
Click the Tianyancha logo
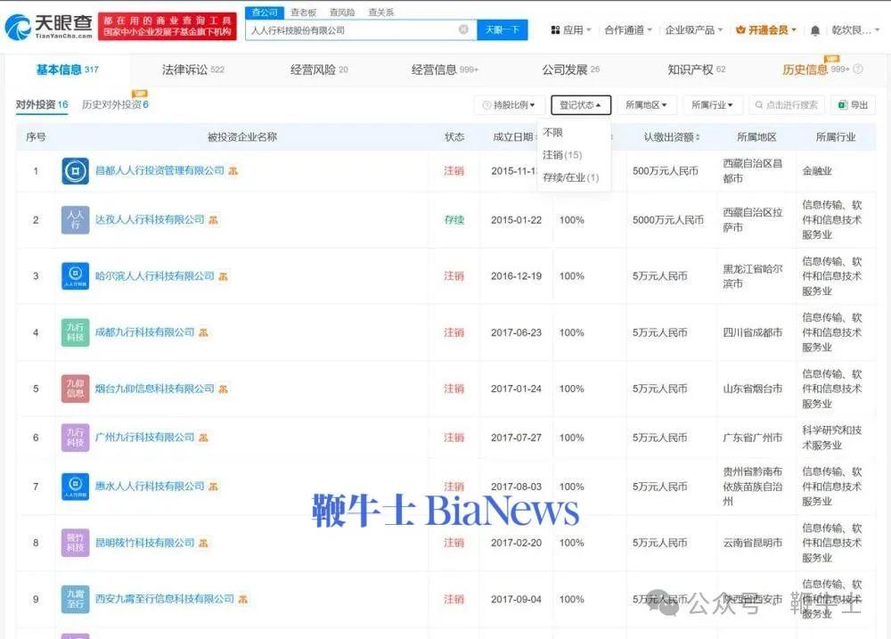pyautogui.click(x=49, y=27)
